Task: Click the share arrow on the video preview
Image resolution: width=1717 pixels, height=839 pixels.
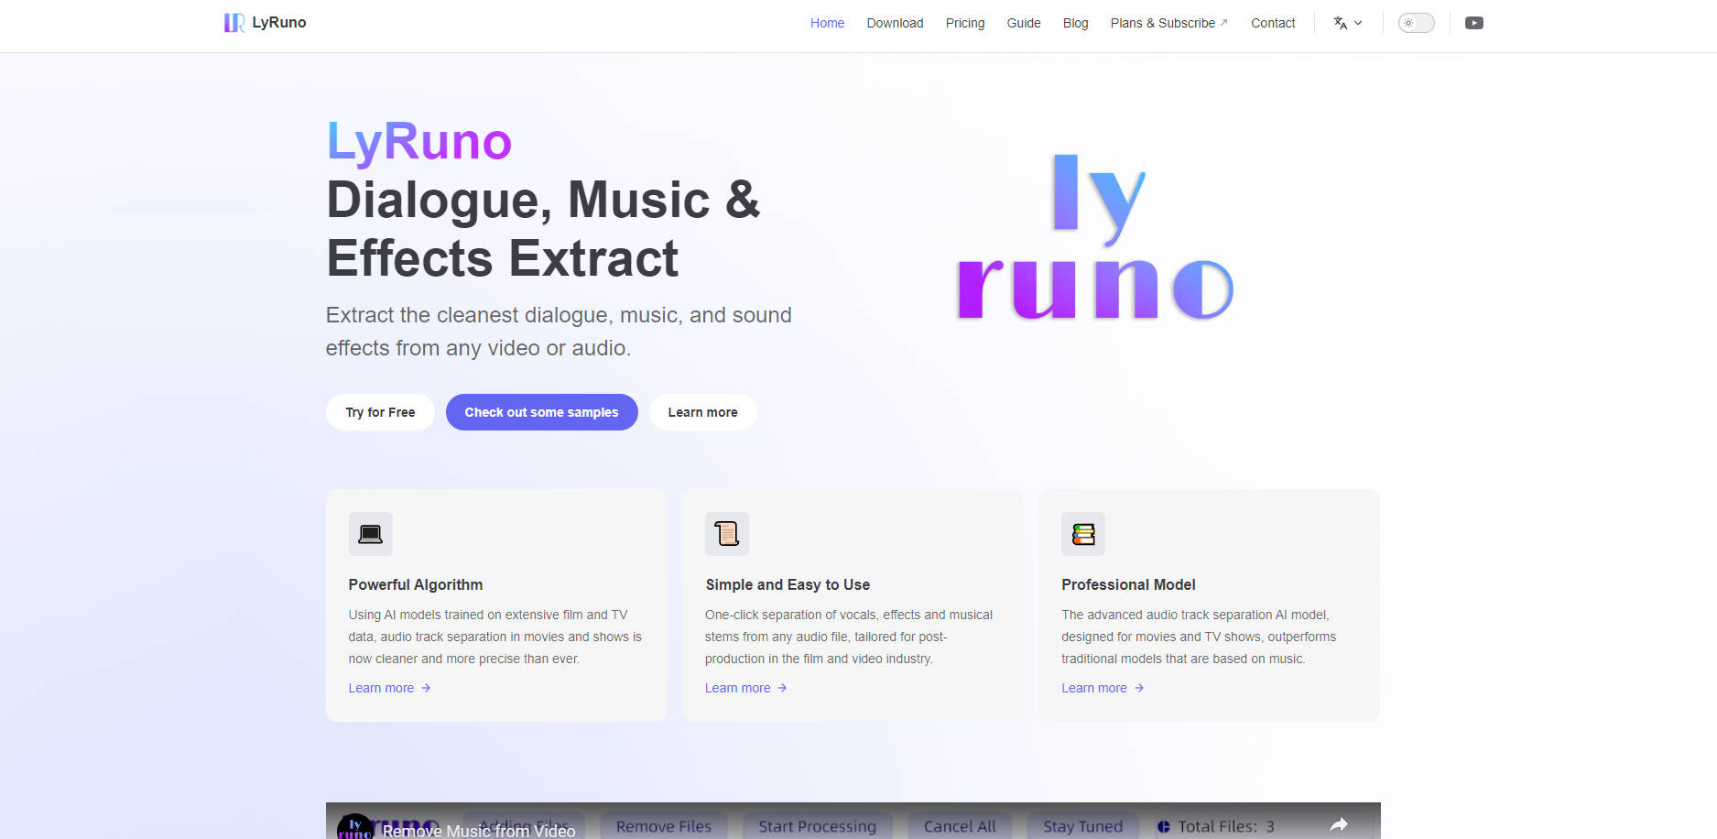Action: (x=1340, y=823)
